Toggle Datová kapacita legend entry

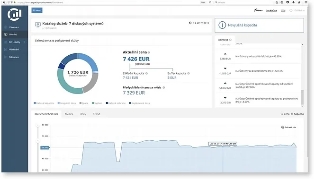pyautogui.click(x=44, y=103)
